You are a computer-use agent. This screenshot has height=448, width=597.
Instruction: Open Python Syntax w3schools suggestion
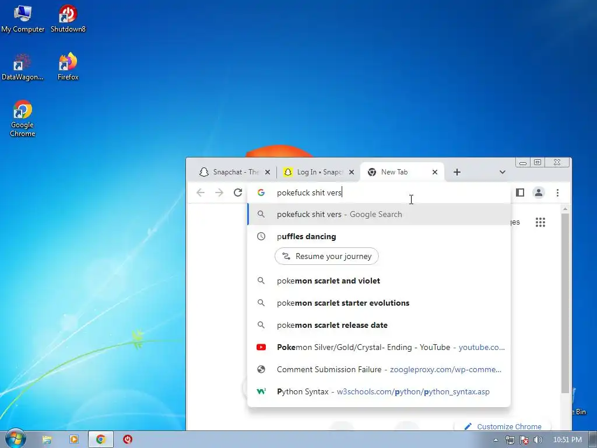click(x=379, y=391)
